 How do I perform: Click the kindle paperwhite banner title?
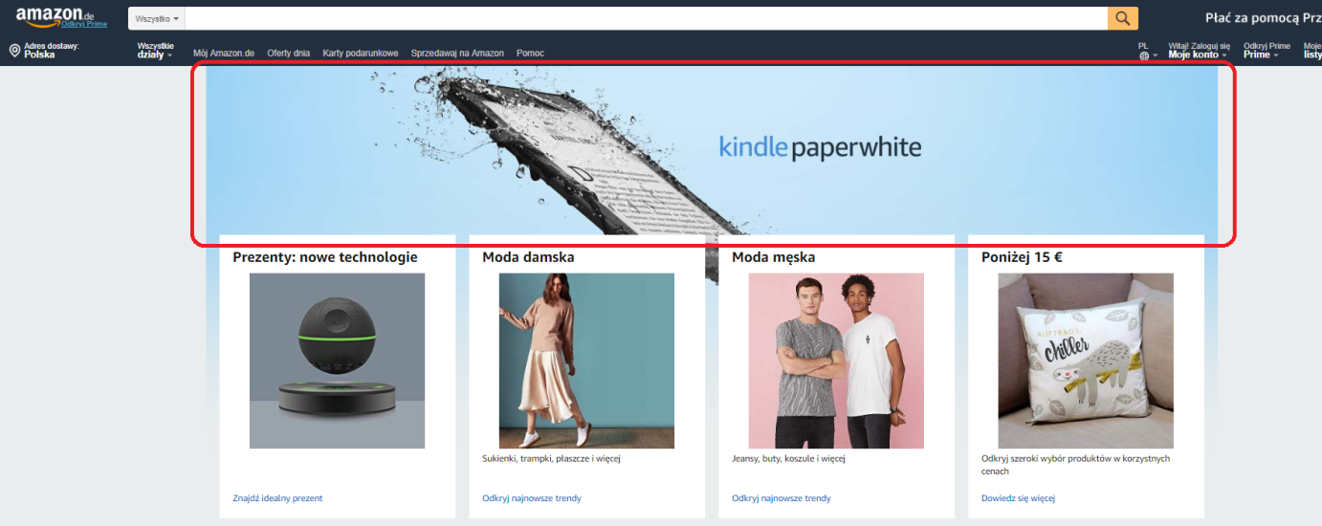[820, 147]
